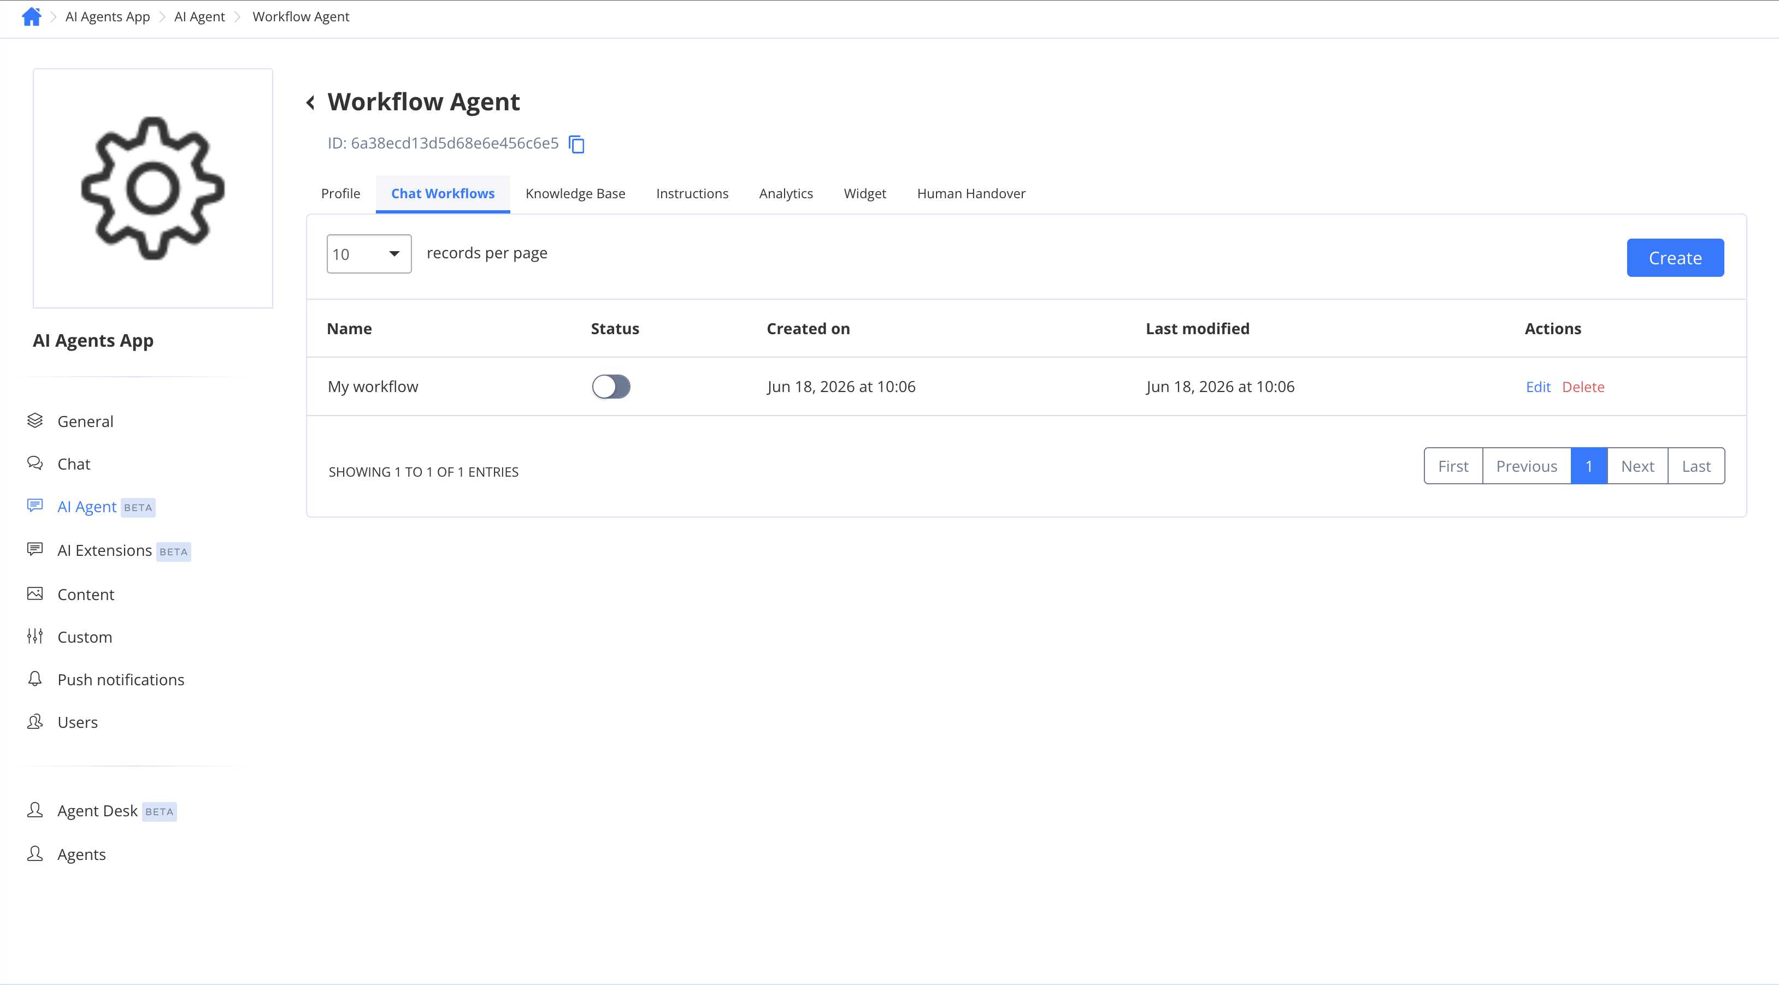Open General in the sidebar

tap(85, 421)
